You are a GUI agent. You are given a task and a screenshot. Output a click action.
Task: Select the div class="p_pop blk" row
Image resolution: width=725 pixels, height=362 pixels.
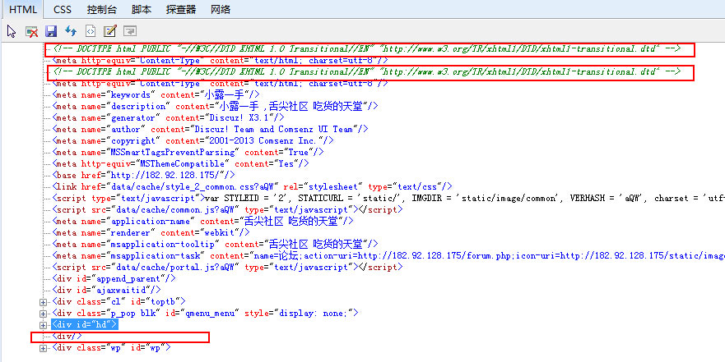tap(205, 313)
